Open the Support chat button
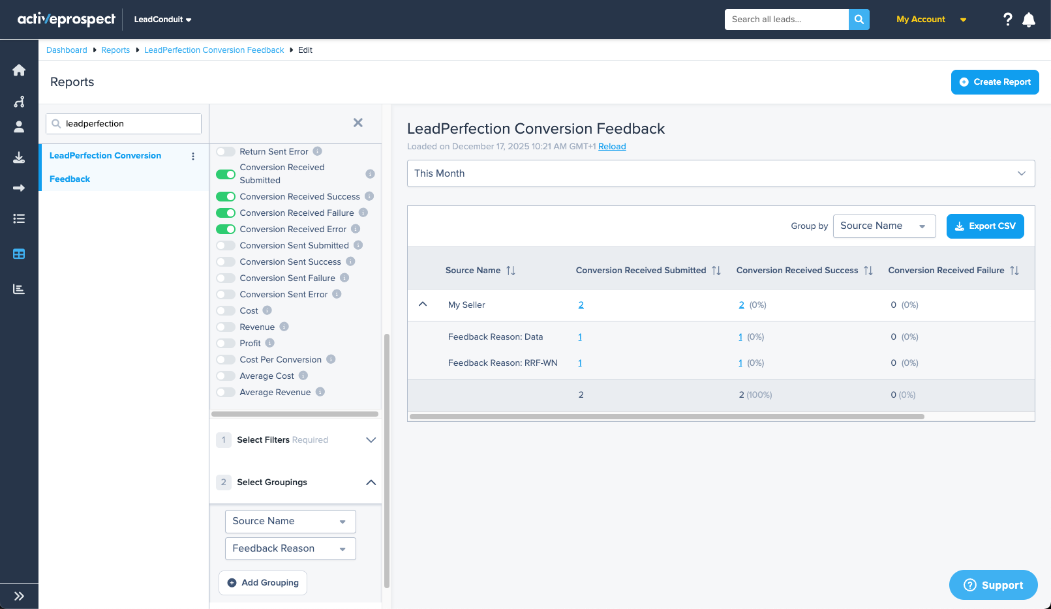1051x609 pixels. click(x=993, y=585)
